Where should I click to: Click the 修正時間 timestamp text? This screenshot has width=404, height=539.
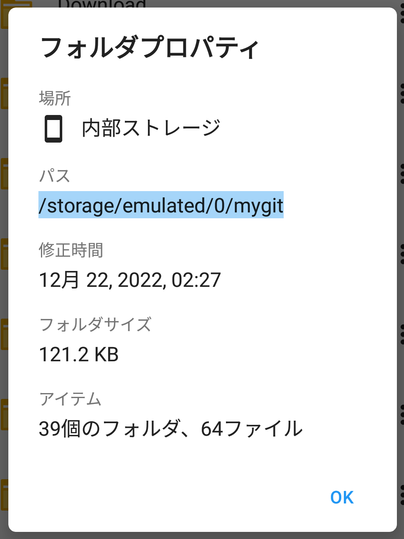130,279
